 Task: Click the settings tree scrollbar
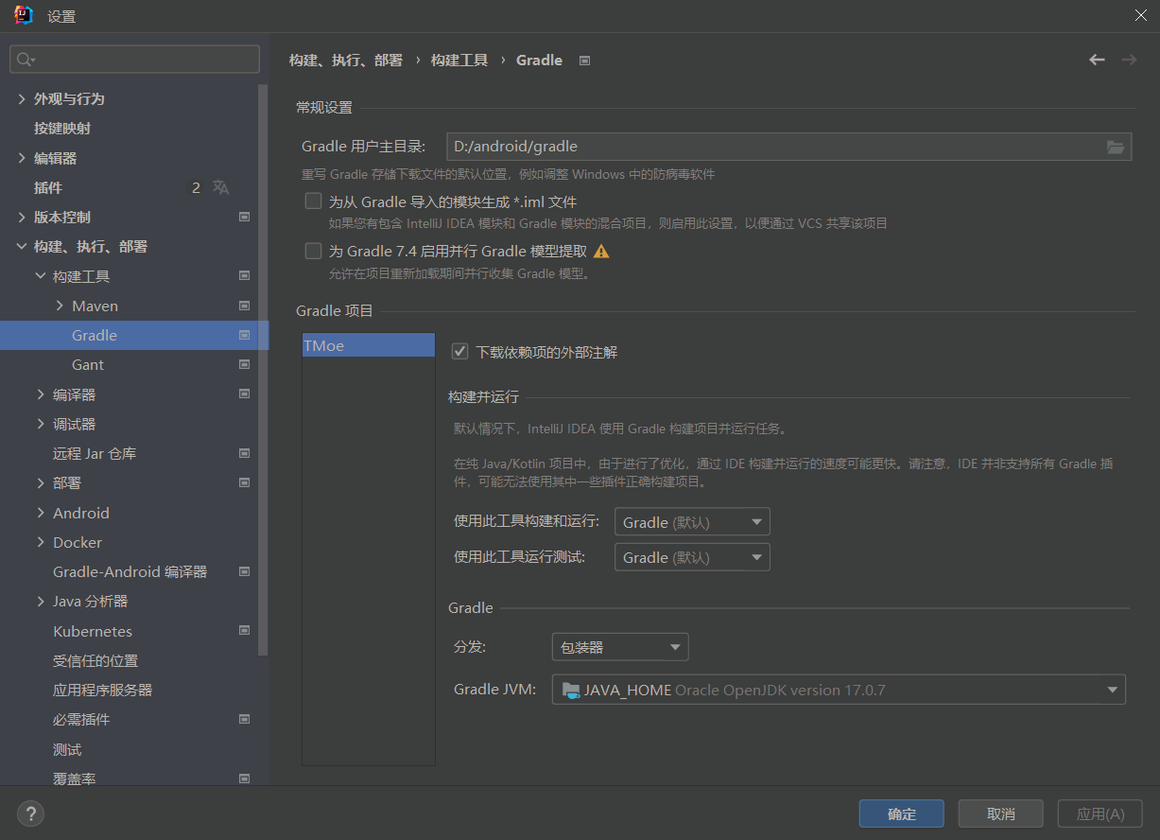[x=264, y=369]
